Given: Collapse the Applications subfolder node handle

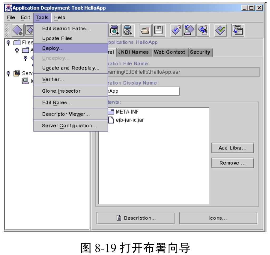Looking at the screenshot, I should [x=17, y=51].
